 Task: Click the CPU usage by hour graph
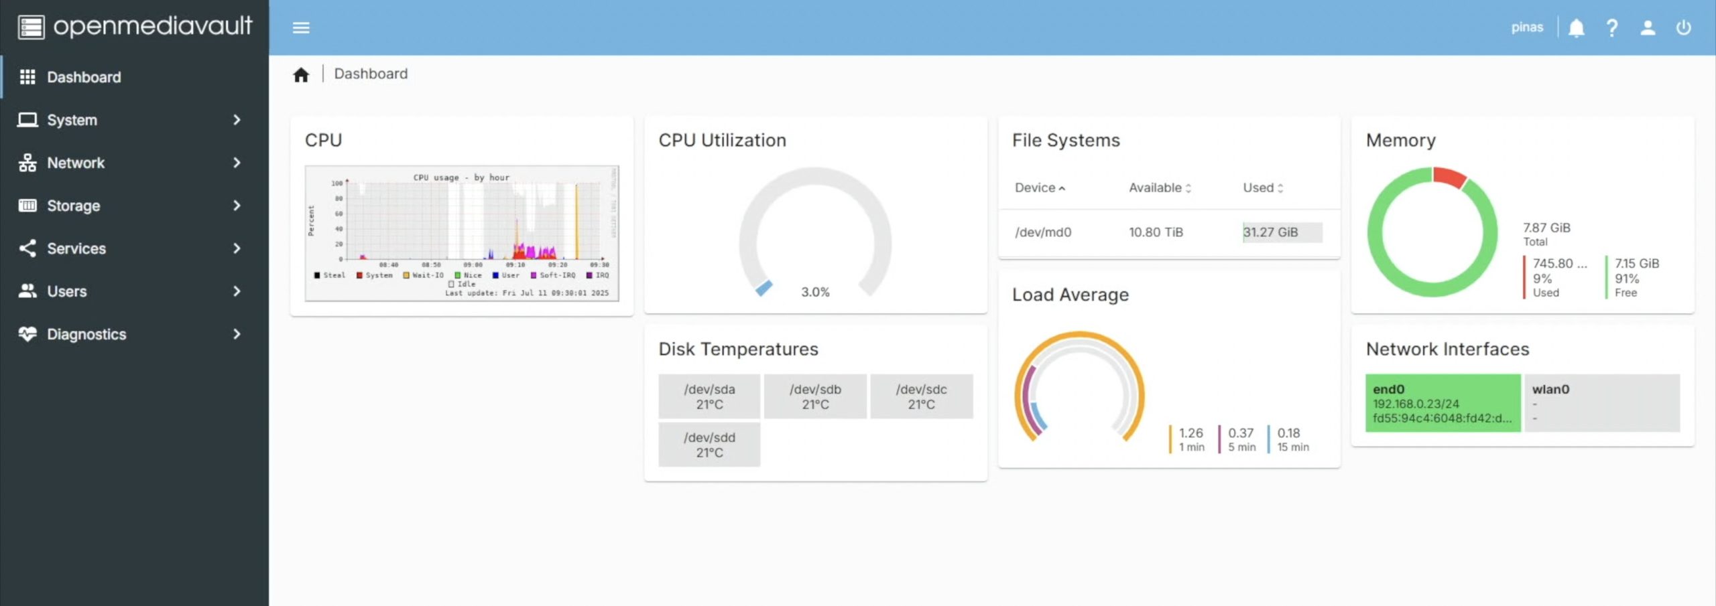pyautogui.click(x=462, y=233)
